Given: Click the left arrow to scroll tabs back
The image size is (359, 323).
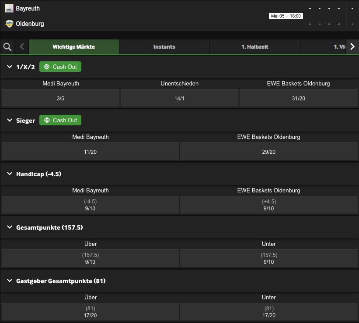Looking at the screenshot, I should pos(22,47).
